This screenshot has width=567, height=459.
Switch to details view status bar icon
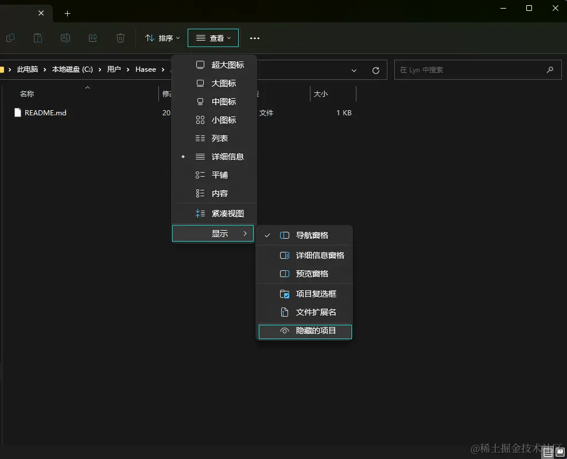pos(548,453)
